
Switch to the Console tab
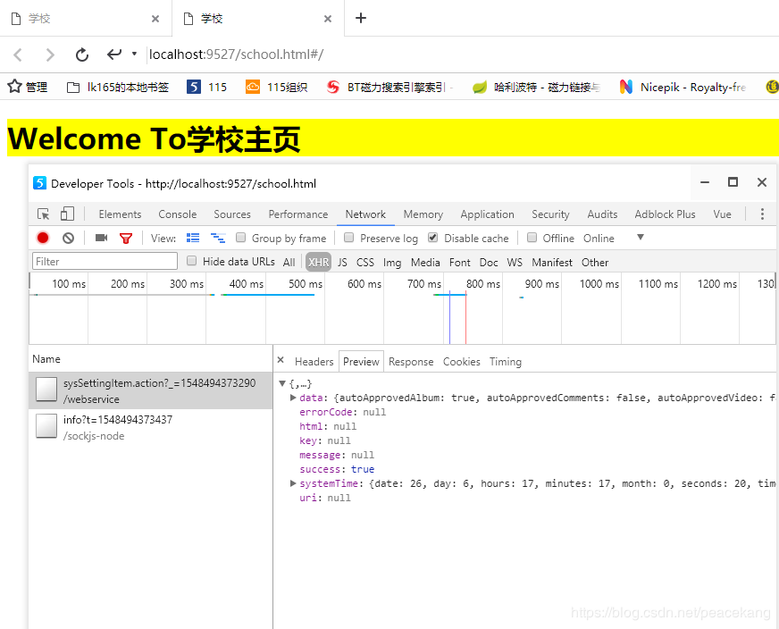point(178,214)
